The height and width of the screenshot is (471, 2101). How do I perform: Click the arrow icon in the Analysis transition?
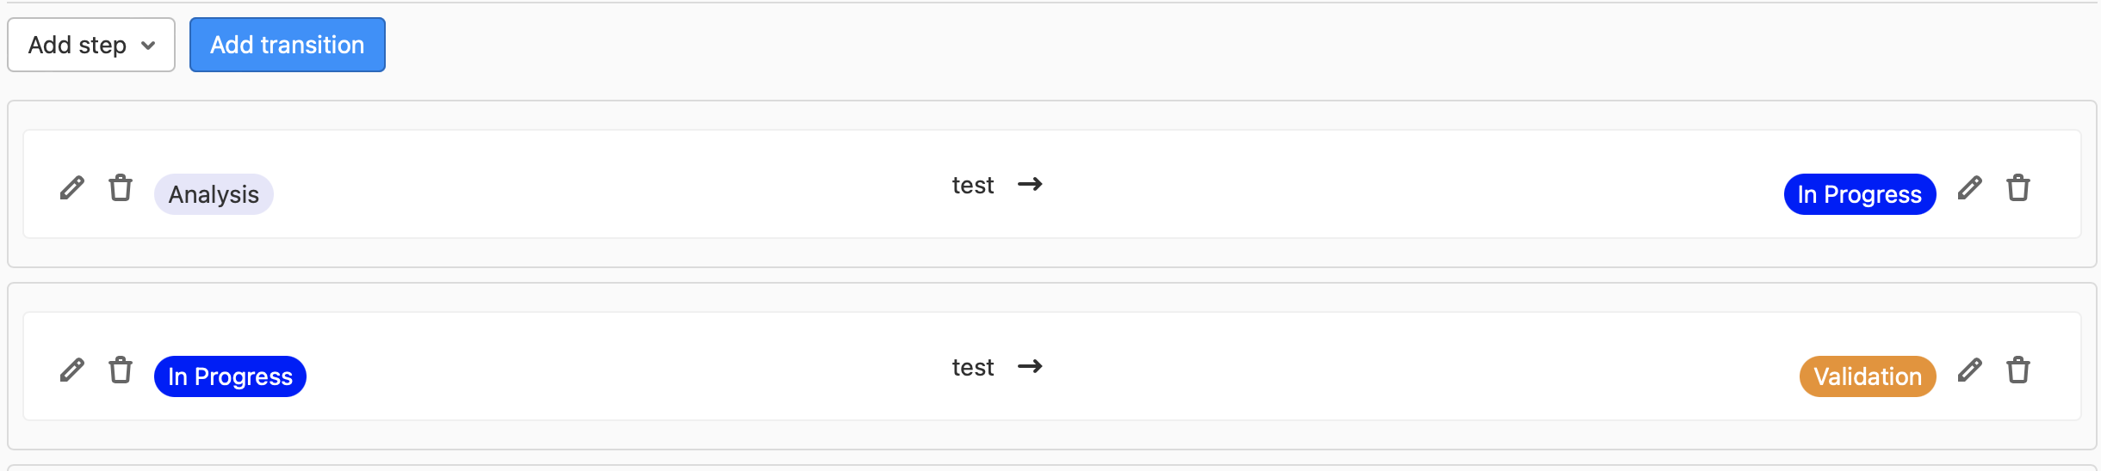pos(1030,184)
